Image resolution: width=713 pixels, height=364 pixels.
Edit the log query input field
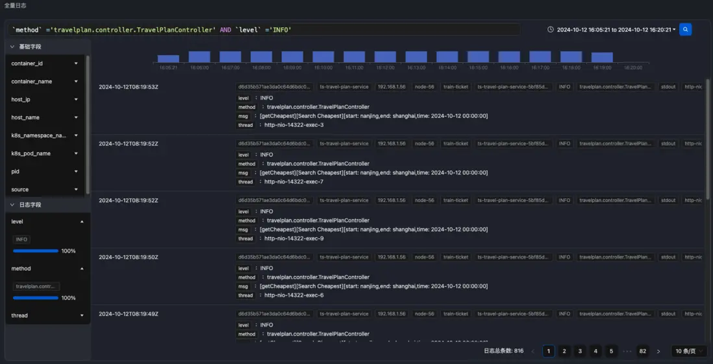(264, 29)
